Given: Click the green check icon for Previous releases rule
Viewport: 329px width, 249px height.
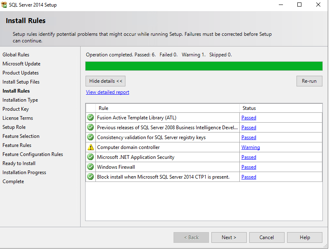Looking at the screenshot, I should click(x=90, y=128).
